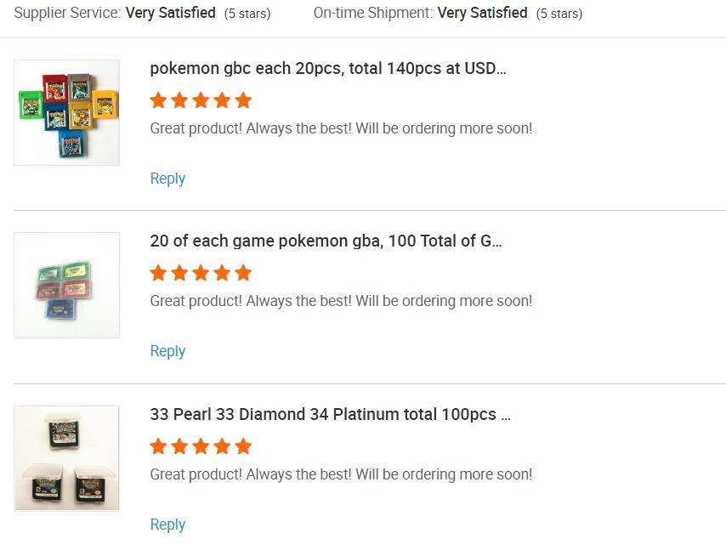Click the fifth star of the Pearl Diamond Platinum rating
The image size is (726, 556).
(x=243, y=446)
